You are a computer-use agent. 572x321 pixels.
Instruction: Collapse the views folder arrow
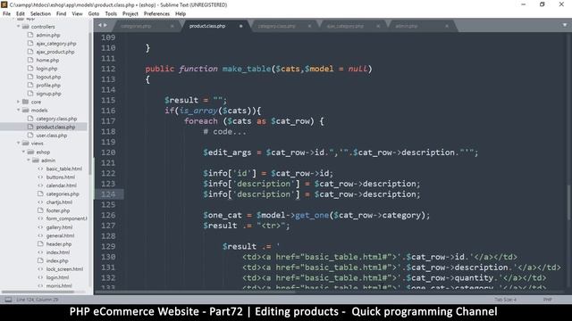point(18,144)
